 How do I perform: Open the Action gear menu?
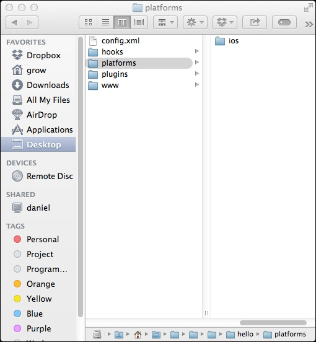pos(195,22)
